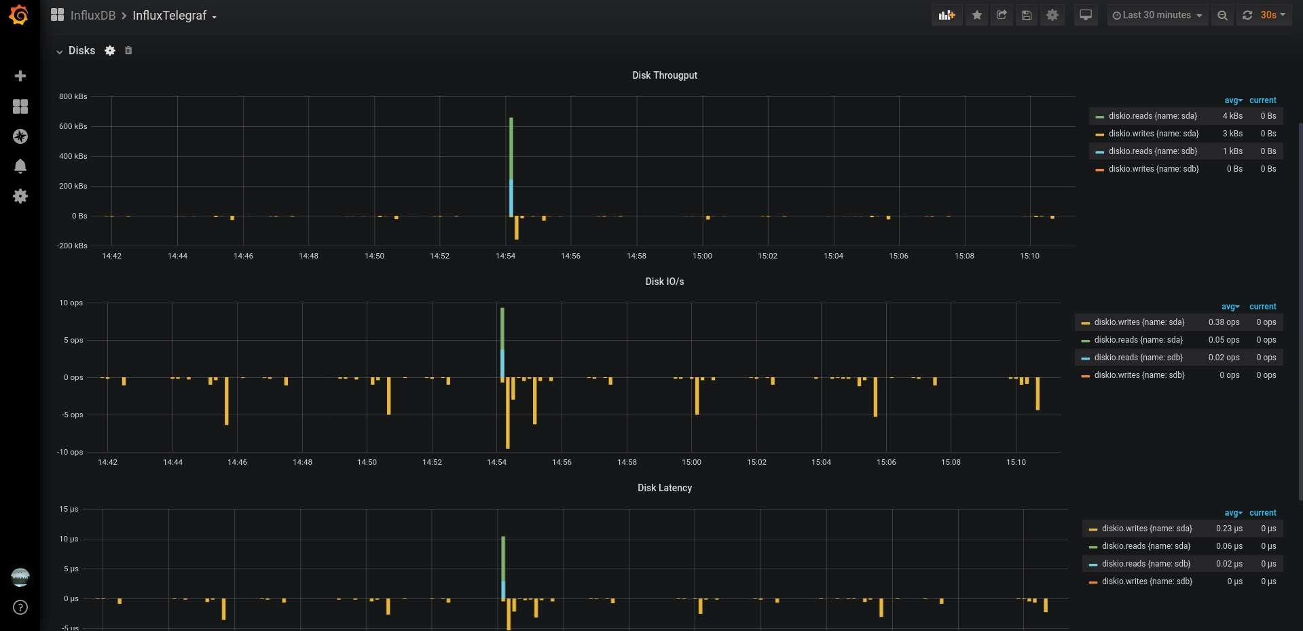The height and width of the screenshot is (631, 1303).
Task: Toggle diskio.reads sda series in Throughput legend
Action: click(x=1152, y=116)
